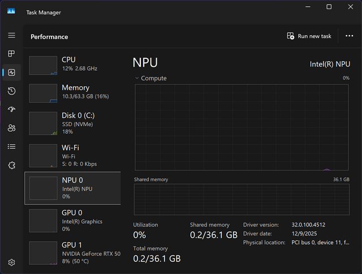
Task: Click the S: 0 R: 0 Kbps Wi-Fi reading
Action: click(x=79, y=164)
